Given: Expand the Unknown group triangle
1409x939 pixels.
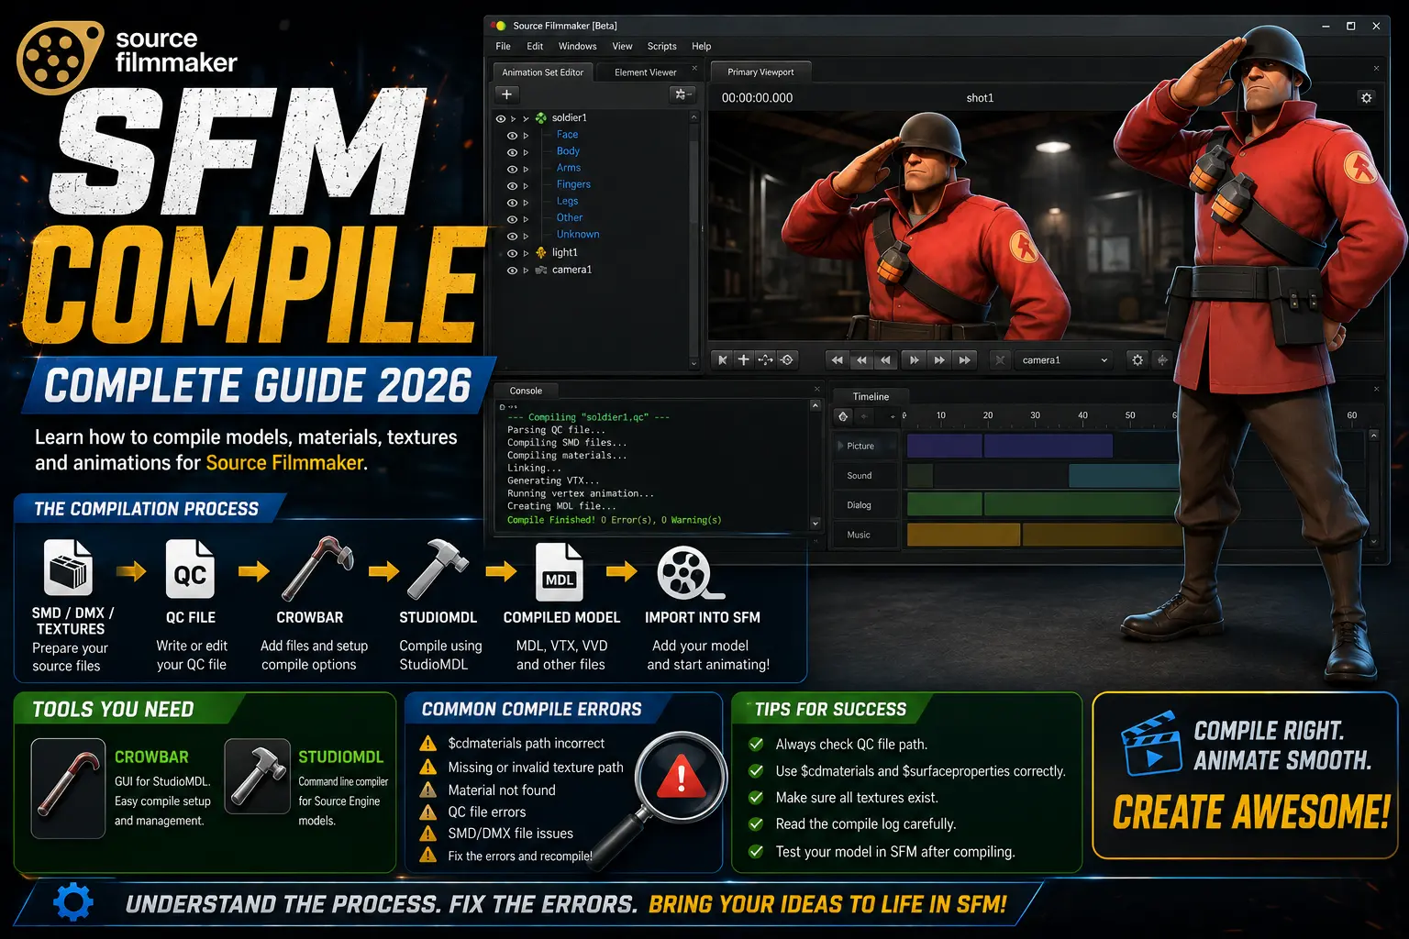Looking at the screenshot, I should pos(526,236).
